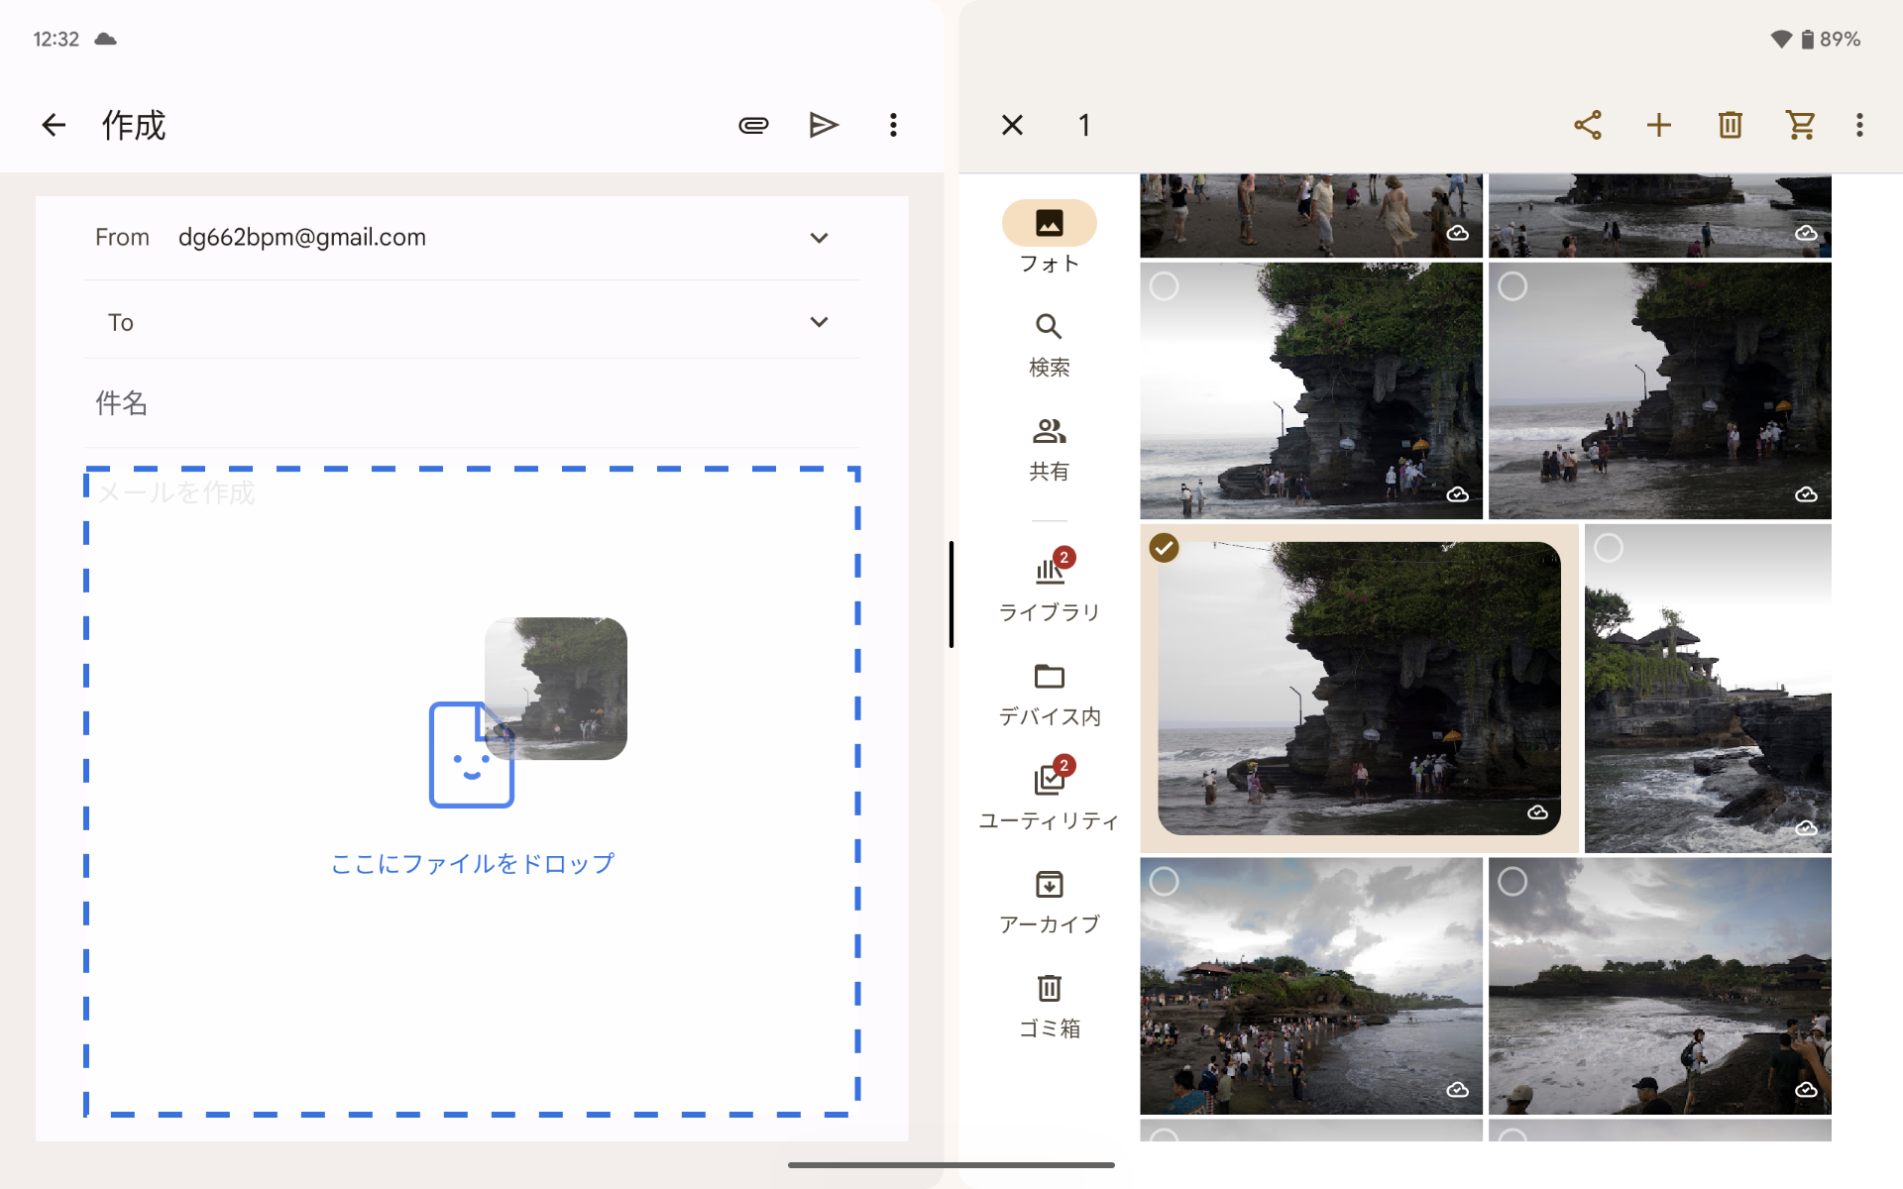Screen dimensions: 1903x1189
Task: Open the ゴミ箱 trash section
Action: pos(1049,1005)
